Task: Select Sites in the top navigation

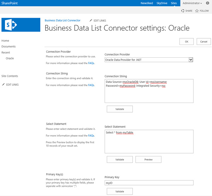Action: click(174, 3)
